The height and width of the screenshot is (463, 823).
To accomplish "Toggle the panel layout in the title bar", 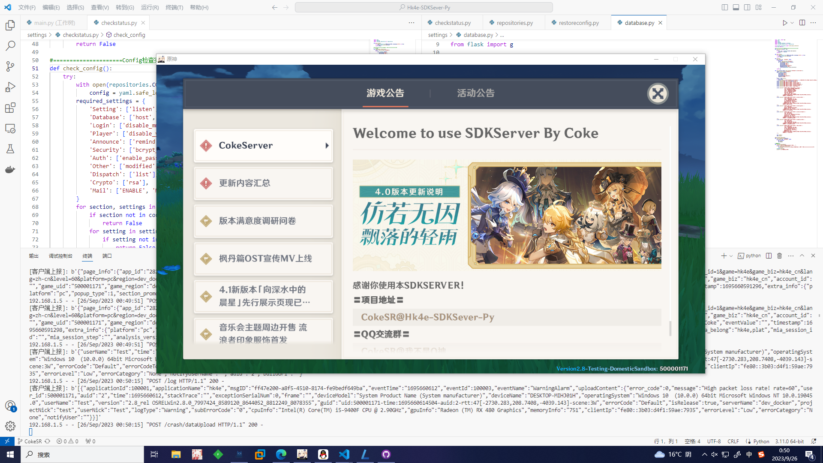I will (736, 7).
